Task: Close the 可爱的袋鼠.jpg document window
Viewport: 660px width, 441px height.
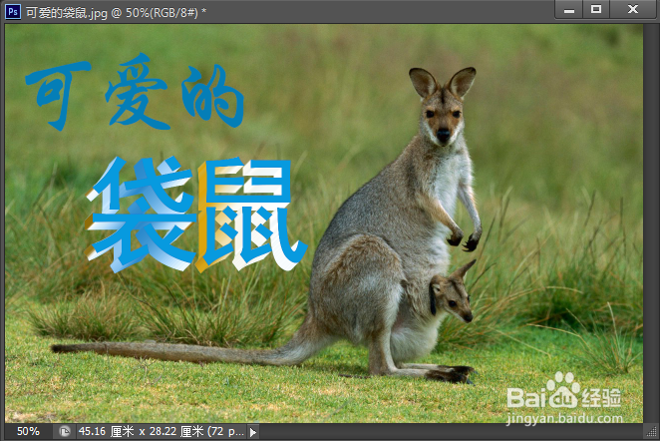Action: click(x=633, y=9)
